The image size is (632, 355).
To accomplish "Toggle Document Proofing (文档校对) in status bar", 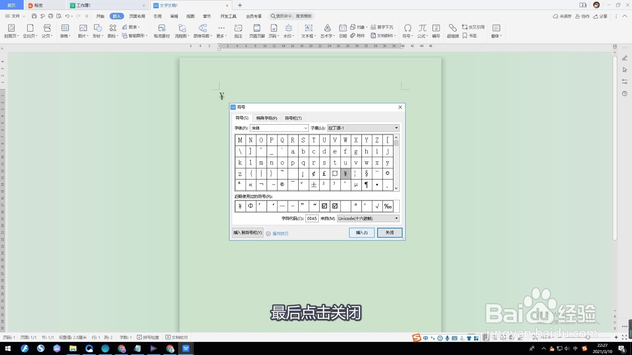I will pos(177,337).
